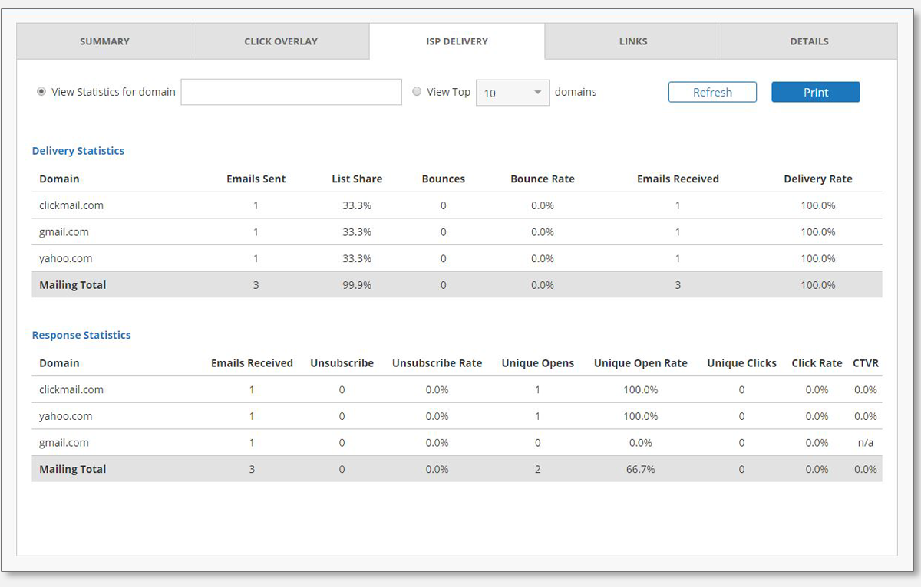Open the Click Overlay tab
The width and height of the screenshot is (921, 587).
point(281,41)
